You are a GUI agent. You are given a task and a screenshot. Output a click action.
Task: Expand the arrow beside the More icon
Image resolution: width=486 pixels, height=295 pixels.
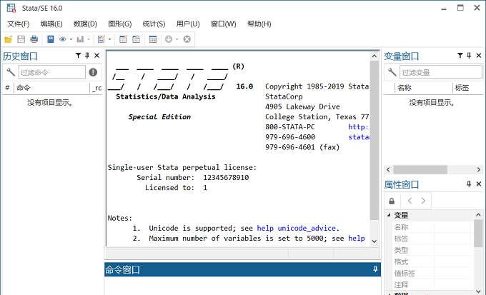177,39
